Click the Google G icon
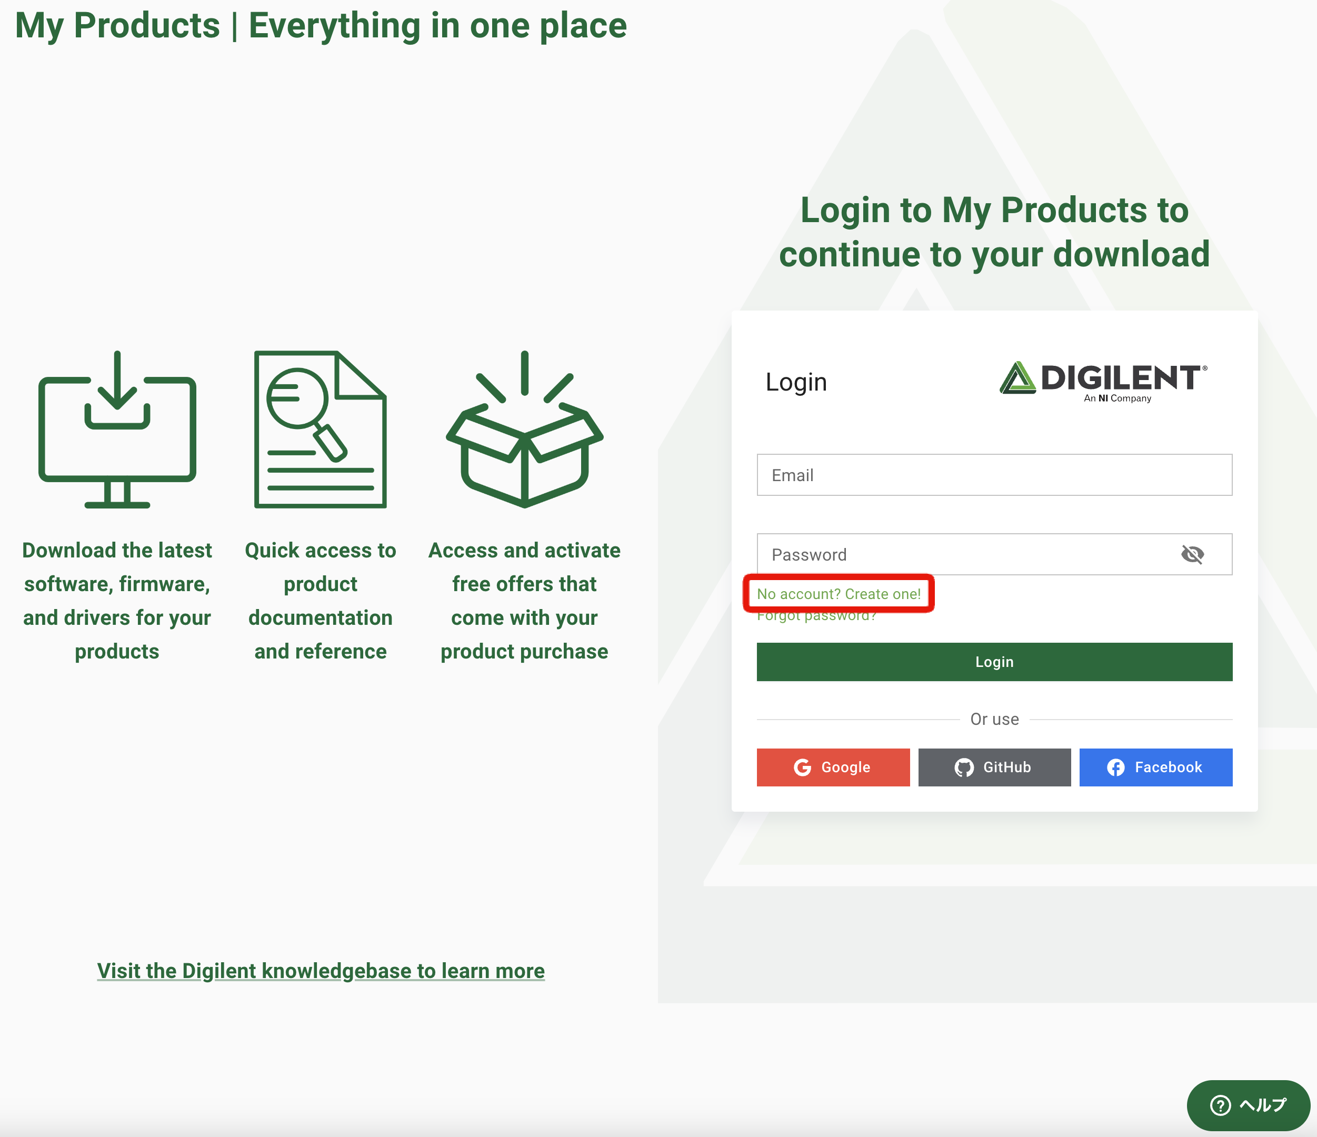1317x1137 pixels. [x=802, y=768]
